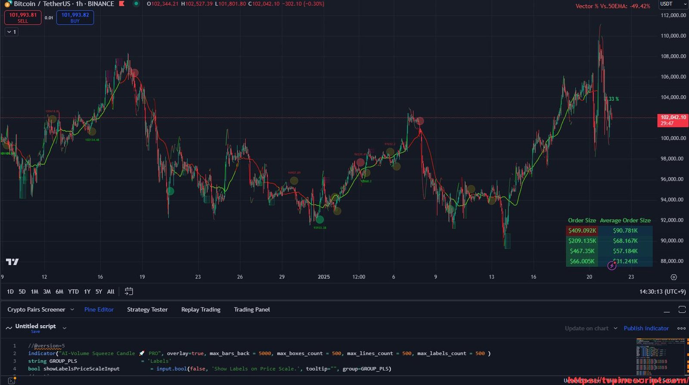Open the three-dot more options menu
Viewport: 689px width, 385px height.
pos(681,328)
